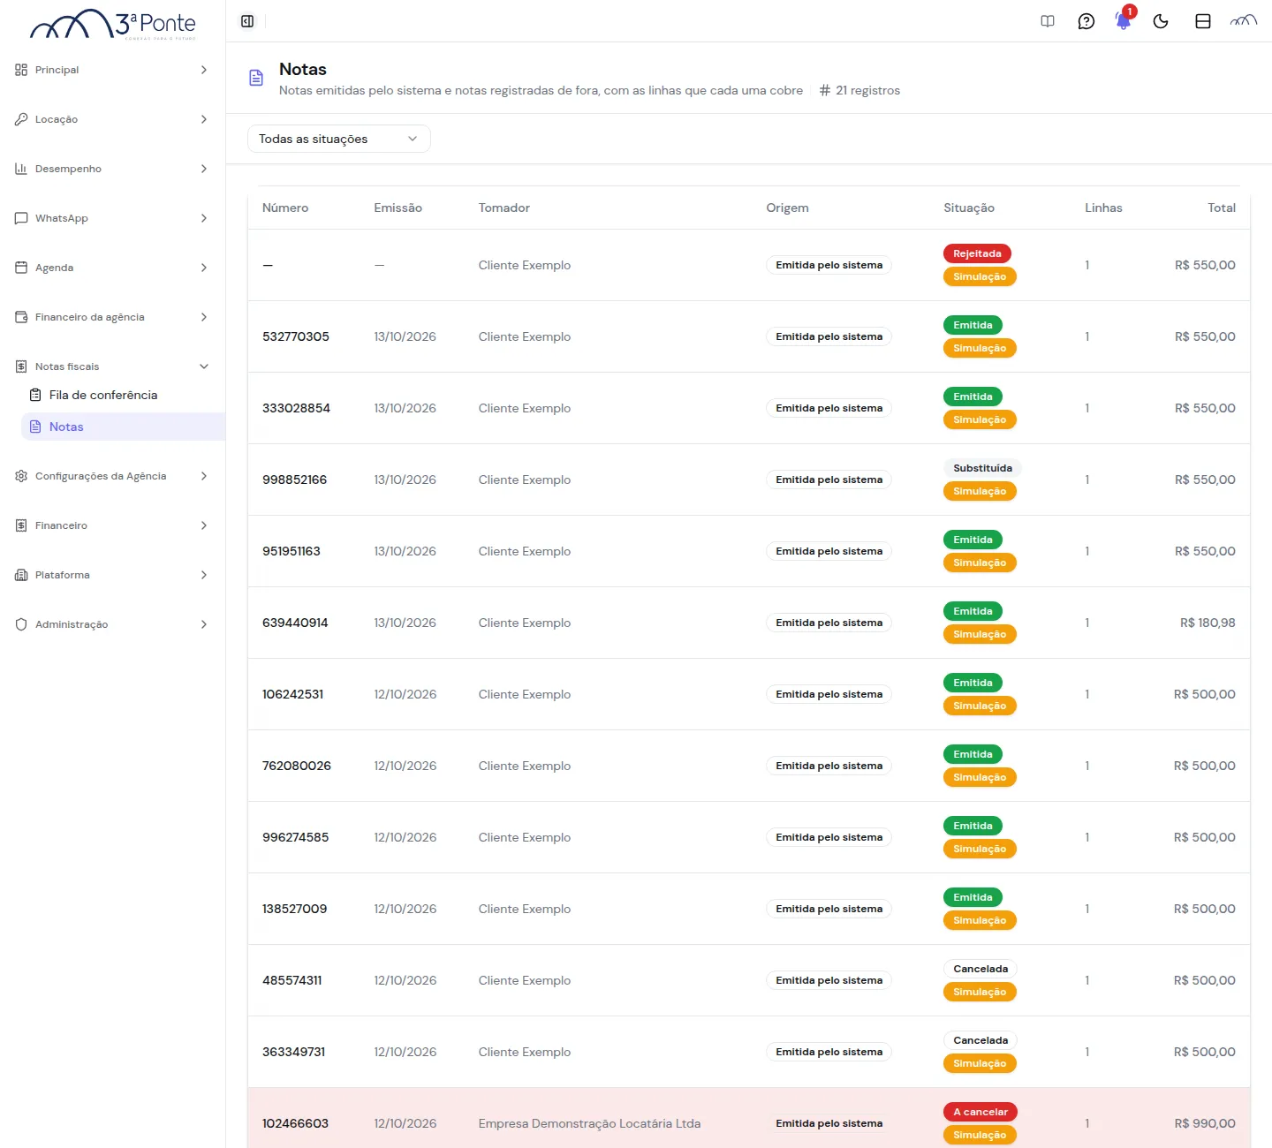Screen dimensions: 1272x1148
Task: Expand the Financeiro menu chevron
Action: [204, 525]
